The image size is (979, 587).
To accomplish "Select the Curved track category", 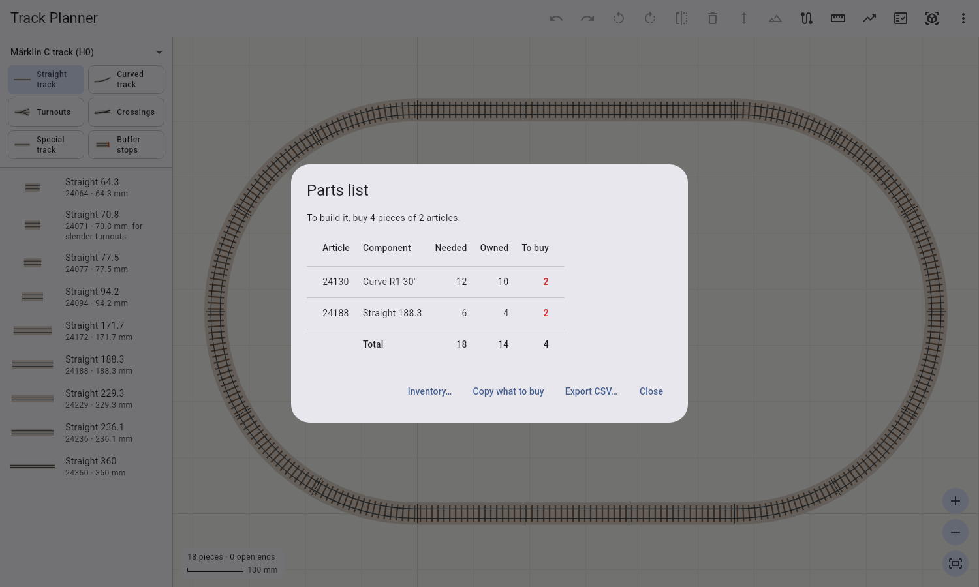I will [126, 80].
